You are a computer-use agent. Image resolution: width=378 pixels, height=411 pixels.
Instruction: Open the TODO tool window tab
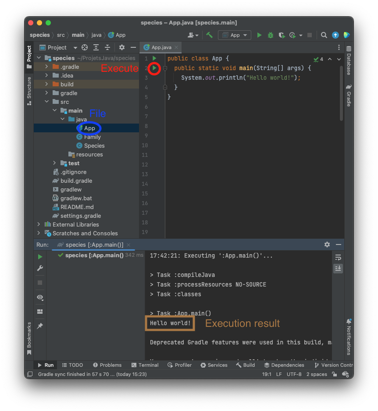click(72, 365)
